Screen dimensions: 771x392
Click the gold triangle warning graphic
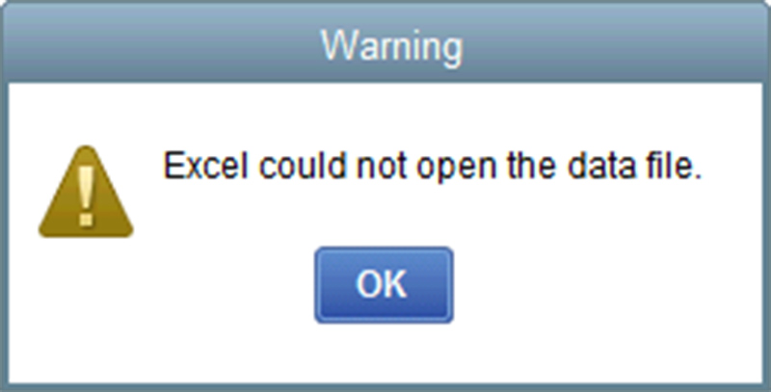click(x=86, y=192)
